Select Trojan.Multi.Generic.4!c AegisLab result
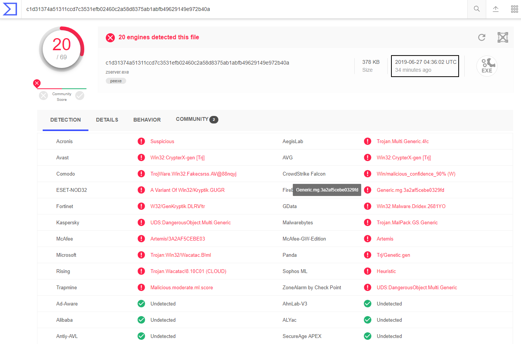Image resolution: width=521 pixels, height=344 pixels. (403, 141)
